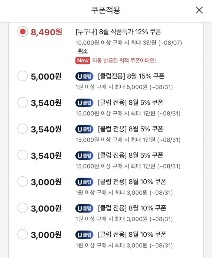This screenshot has width=212, height=258.
Task: Click the [누구나] 8월 식품특가 12% 쿠폰 title
Action: pyautogui.click(x=118, y=32)
